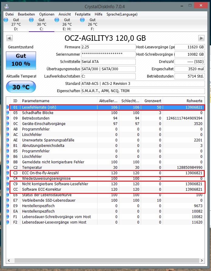Minimize the CrystalDiskInfo window
Screen dimensions: 211x271
tap(182, 6)
